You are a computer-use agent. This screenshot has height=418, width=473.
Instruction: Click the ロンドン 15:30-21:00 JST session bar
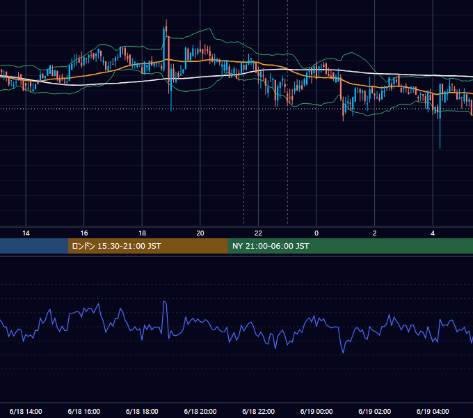[147, 246]
